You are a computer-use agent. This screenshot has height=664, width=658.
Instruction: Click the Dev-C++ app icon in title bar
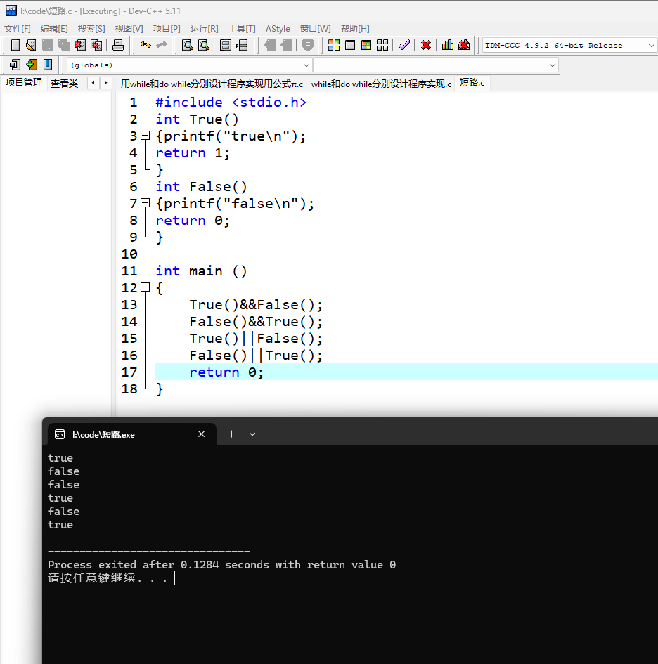(x=11, y=11)
